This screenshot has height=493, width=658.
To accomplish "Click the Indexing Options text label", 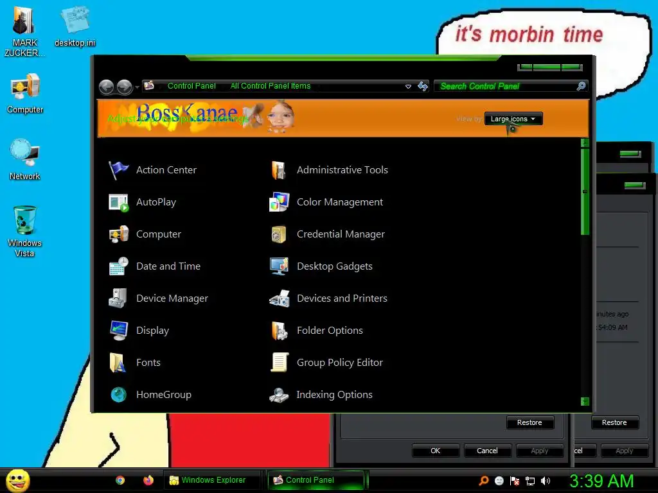I will tap(334, 395).
